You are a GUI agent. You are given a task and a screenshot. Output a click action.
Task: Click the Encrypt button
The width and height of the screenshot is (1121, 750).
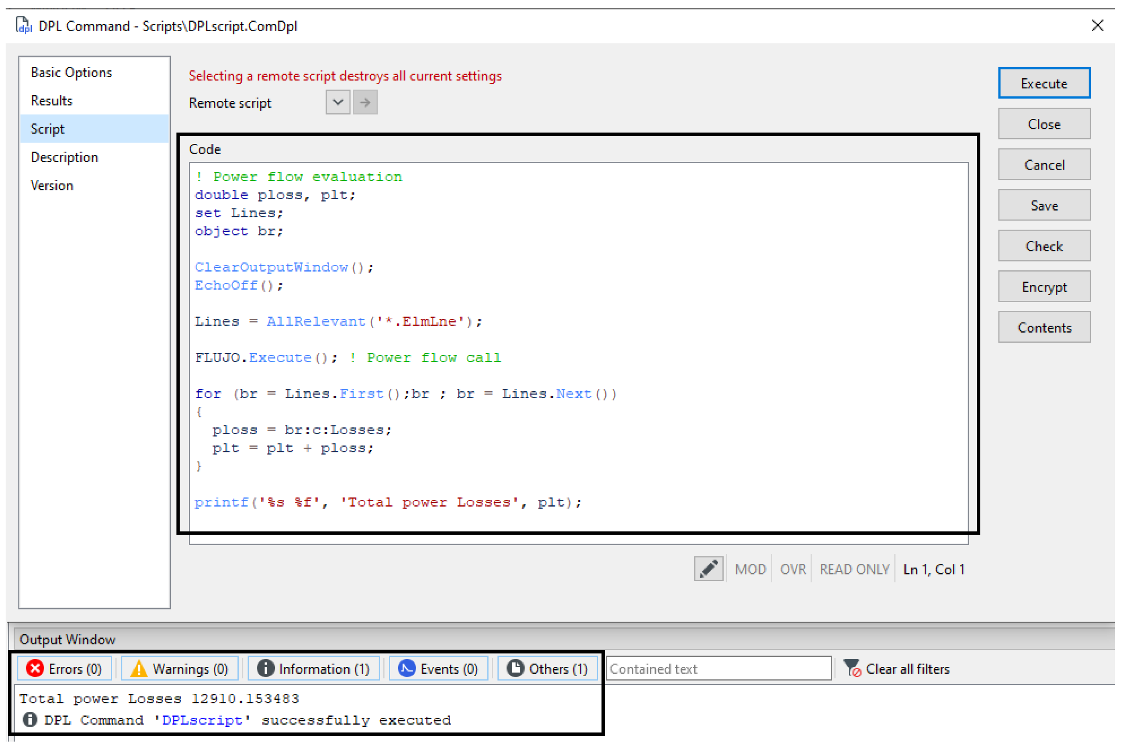[1044, 287]
